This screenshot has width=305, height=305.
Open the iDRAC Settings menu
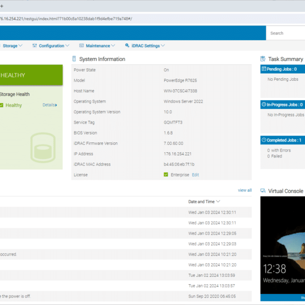coord(145,46)
